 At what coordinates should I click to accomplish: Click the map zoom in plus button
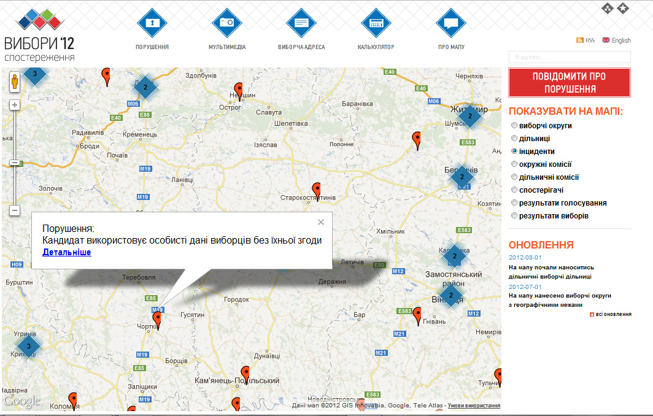(15, 105)
